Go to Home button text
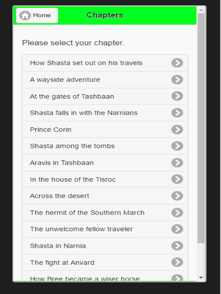Viewport: 221px width, 294px height. [42, 15]
